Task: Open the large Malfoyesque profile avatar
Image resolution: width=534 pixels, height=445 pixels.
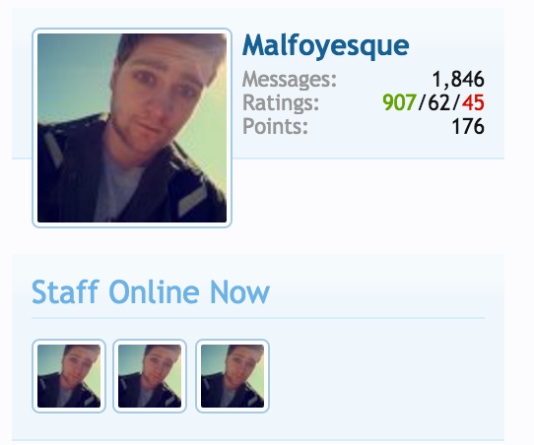Action: coord(132,128)
